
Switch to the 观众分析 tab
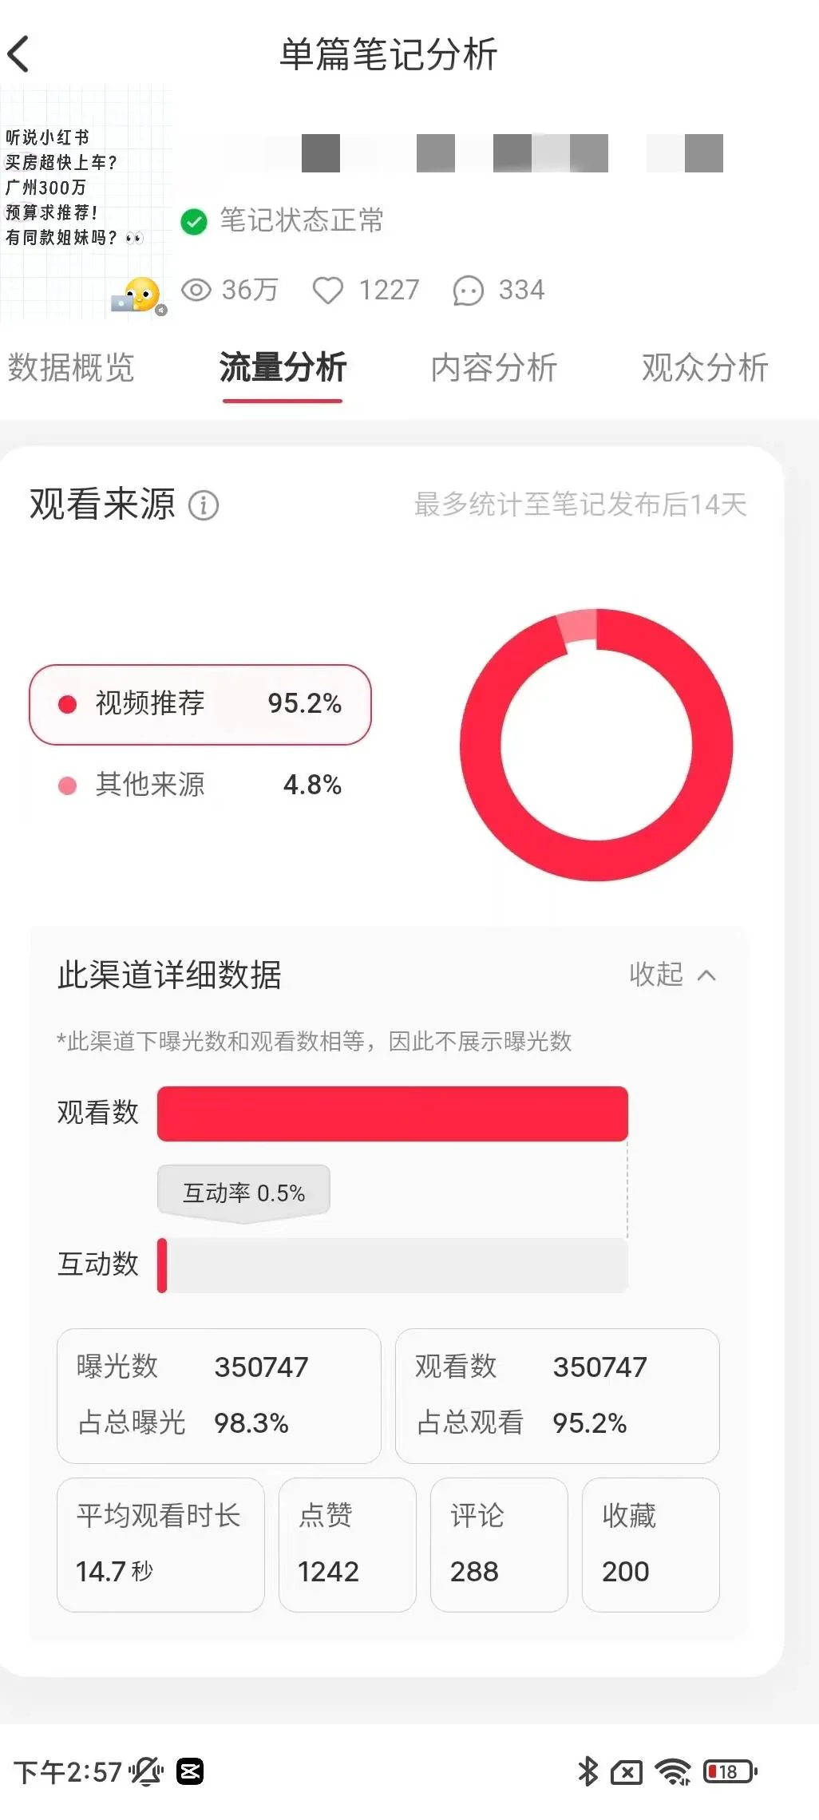click(x=705, y=368)
